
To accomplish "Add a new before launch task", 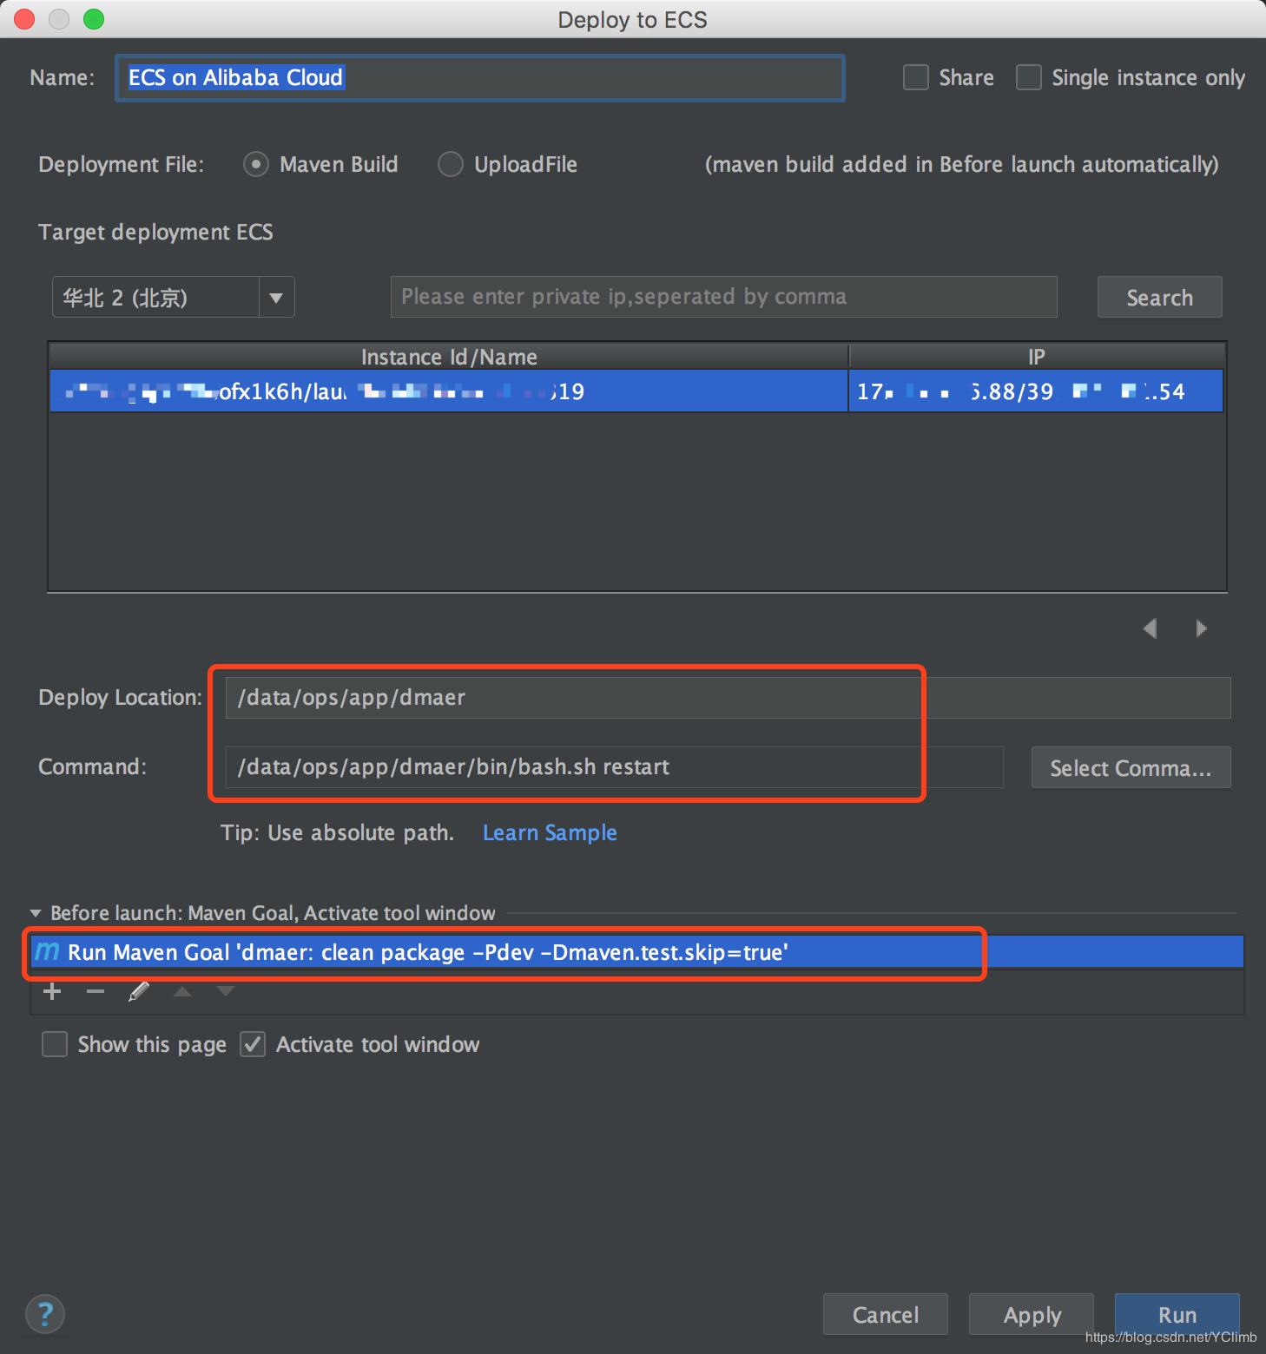I will coord(52,991).
